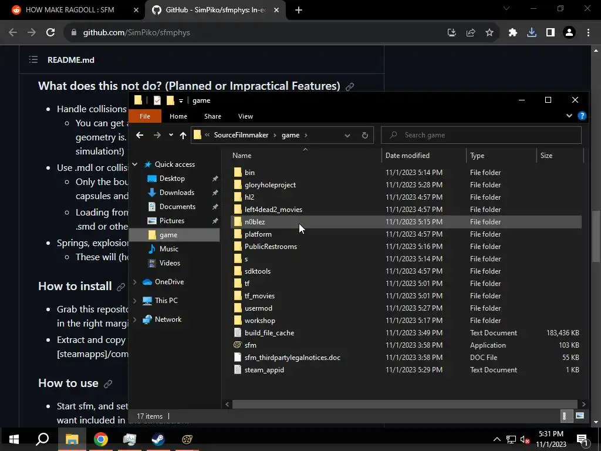Click the Chrome address bar URL

[137, 33]
